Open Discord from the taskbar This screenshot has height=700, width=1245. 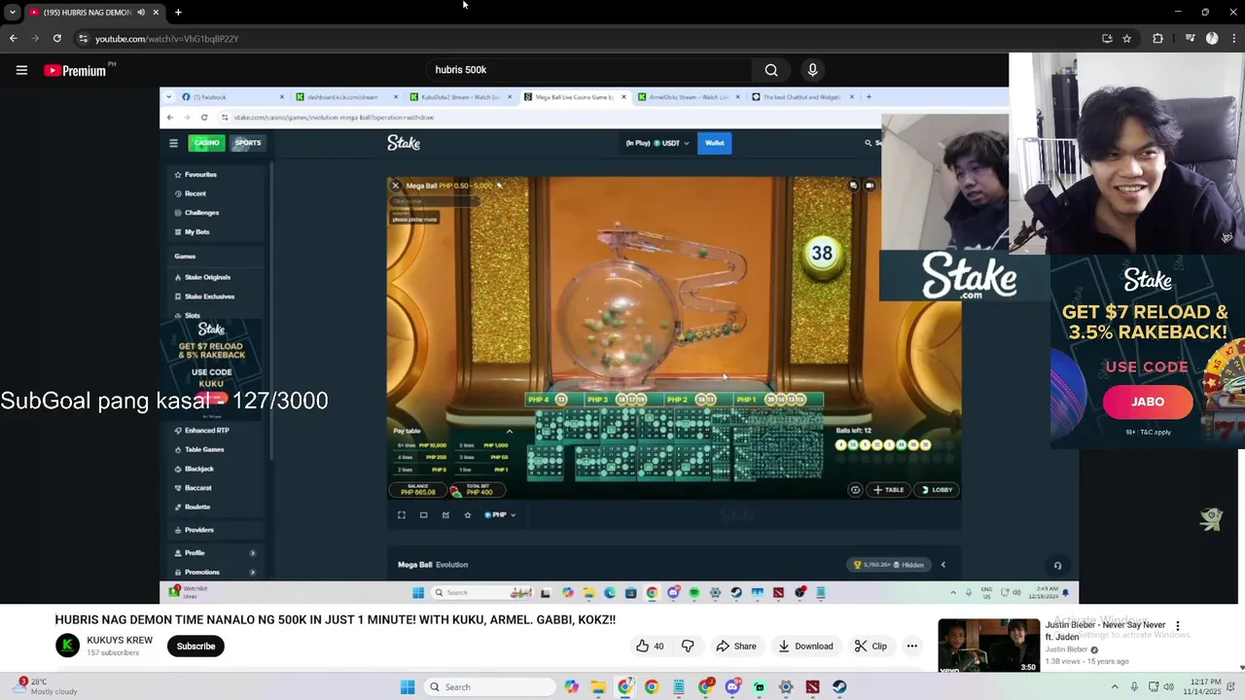coord(732,687)
